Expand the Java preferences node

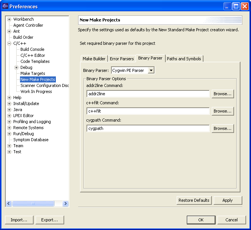[x=9, y=110]
